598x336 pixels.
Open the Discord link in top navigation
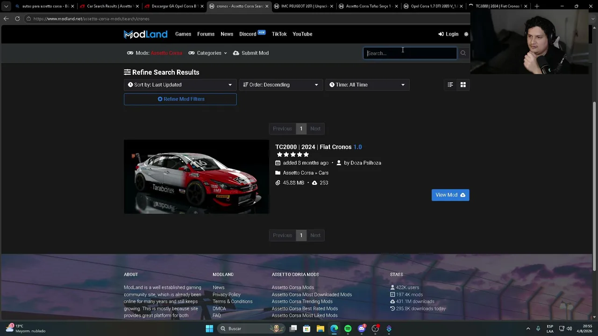[248, 34]
